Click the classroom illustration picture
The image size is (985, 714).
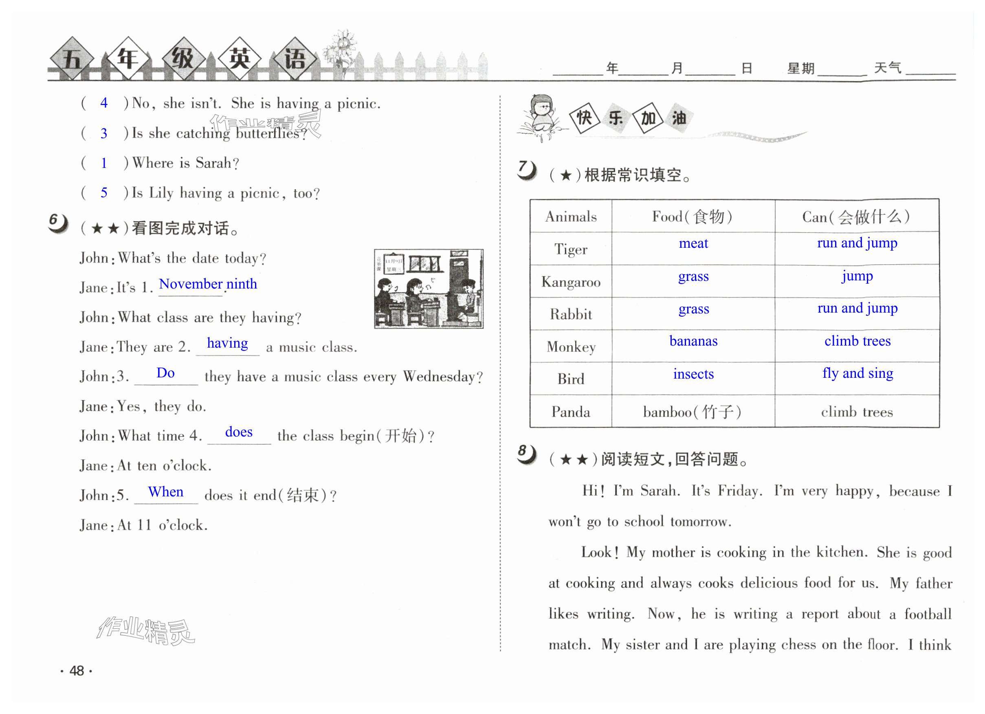(429, 289)
